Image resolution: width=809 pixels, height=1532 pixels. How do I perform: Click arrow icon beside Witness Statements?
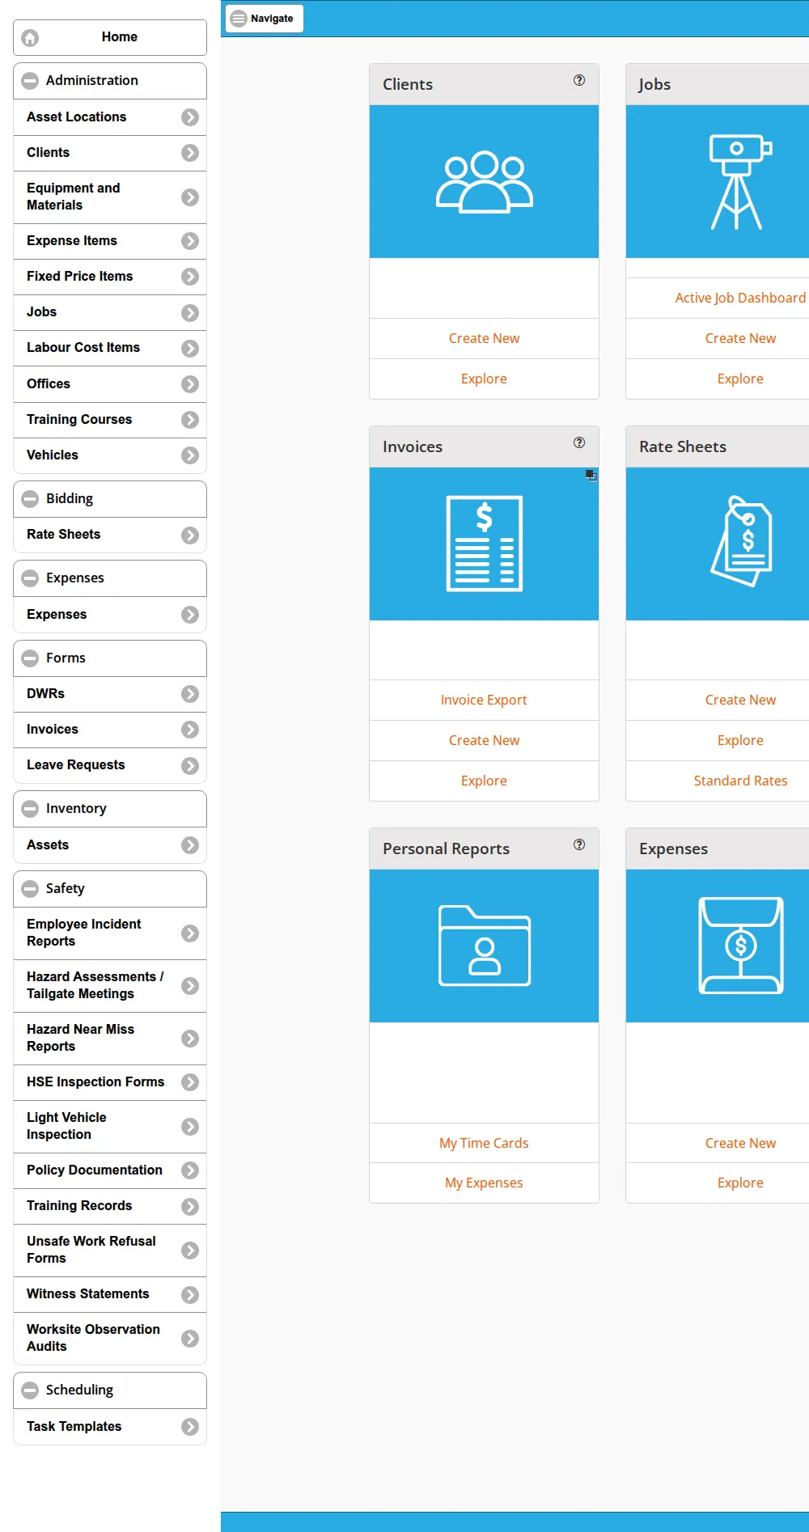(x=190, y=1295)
